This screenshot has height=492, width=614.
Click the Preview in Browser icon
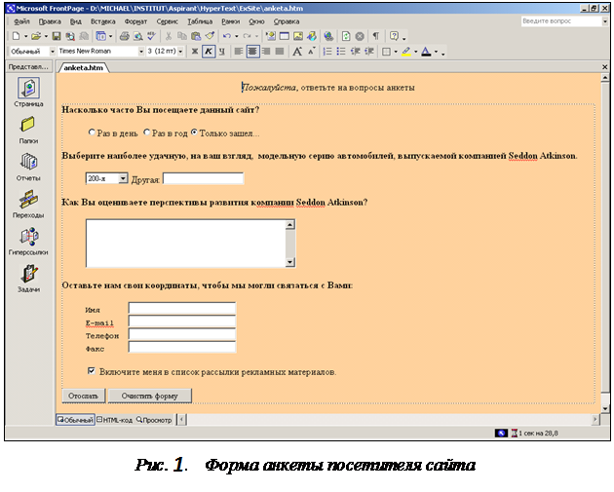pyautogui.click(x=137, y=36)
